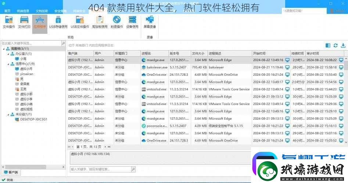348x183 pixels.
Task: Click the poconsole process icon
Action: pos(144,126)
